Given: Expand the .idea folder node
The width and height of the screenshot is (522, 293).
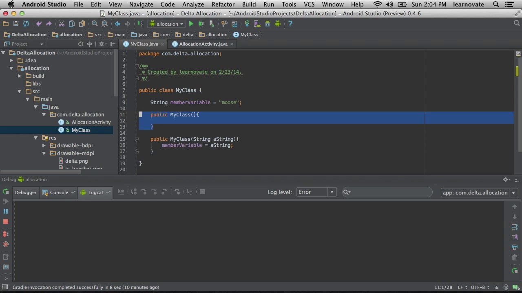Looking at the screenshot, I should pyautogui.click(x=11, y=61).
